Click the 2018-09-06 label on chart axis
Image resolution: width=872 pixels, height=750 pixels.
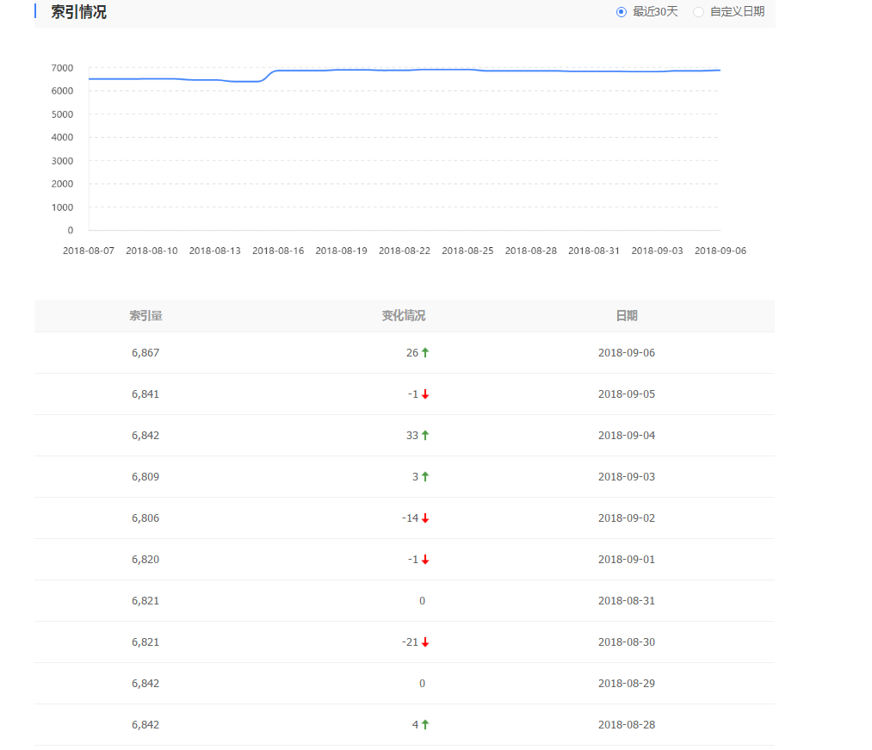(720, 251)
